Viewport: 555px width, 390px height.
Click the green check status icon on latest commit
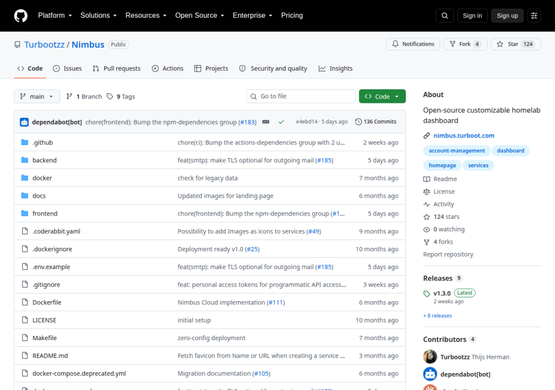click(281, 122)
